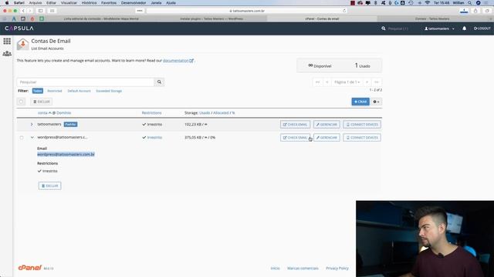The image size is (494, 277).
Task: Click the cPanel logo in footer
Action: coord(30,268)
